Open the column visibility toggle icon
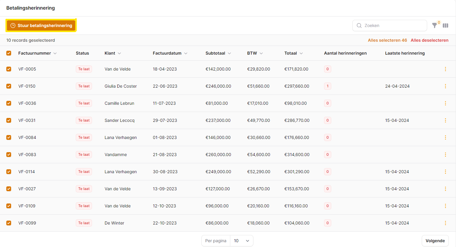This screenshot has height=247, width=456. pos(445,26)
